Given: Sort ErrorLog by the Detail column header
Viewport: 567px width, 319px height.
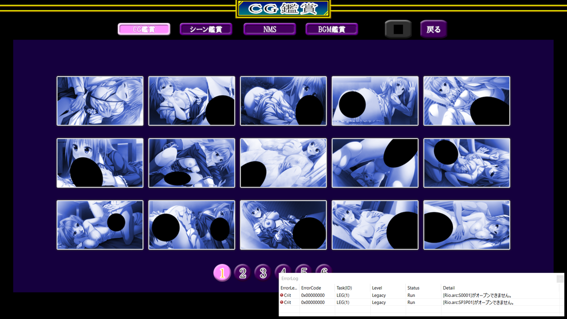Looking at the screenshot, I should 500,288.
